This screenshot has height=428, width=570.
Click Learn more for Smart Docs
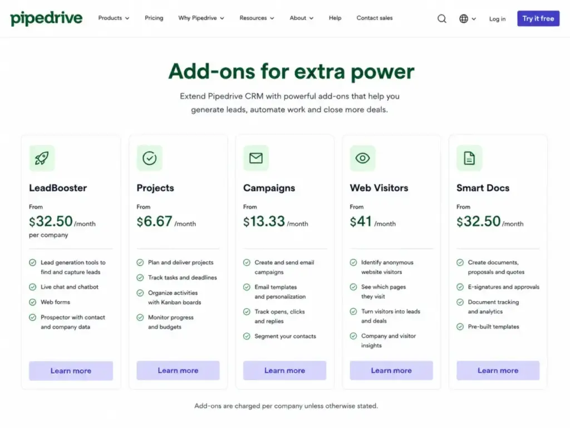[498, 371]
